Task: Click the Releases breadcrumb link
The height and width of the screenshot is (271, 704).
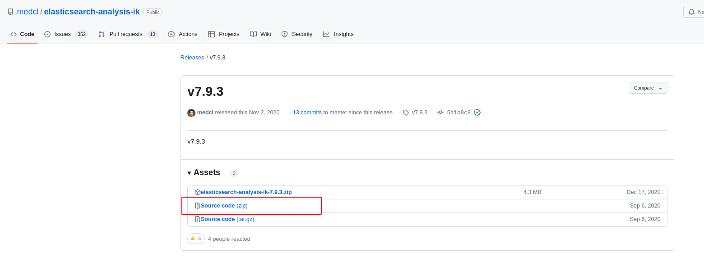Action: coord(192,58)
